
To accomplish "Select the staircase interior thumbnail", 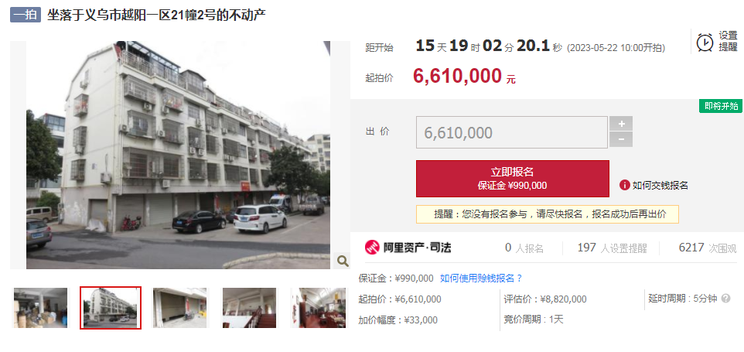I will click(249, 308).
